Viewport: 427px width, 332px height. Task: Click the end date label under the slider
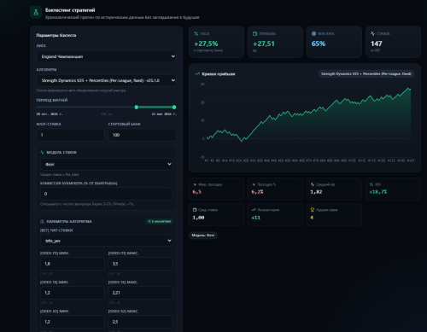click(x=164, y=114)
